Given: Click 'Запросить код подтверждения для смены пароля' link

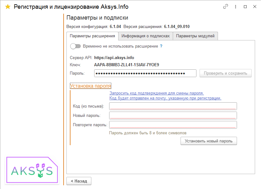Looking at the screenshot, I should tap(157, 93).
